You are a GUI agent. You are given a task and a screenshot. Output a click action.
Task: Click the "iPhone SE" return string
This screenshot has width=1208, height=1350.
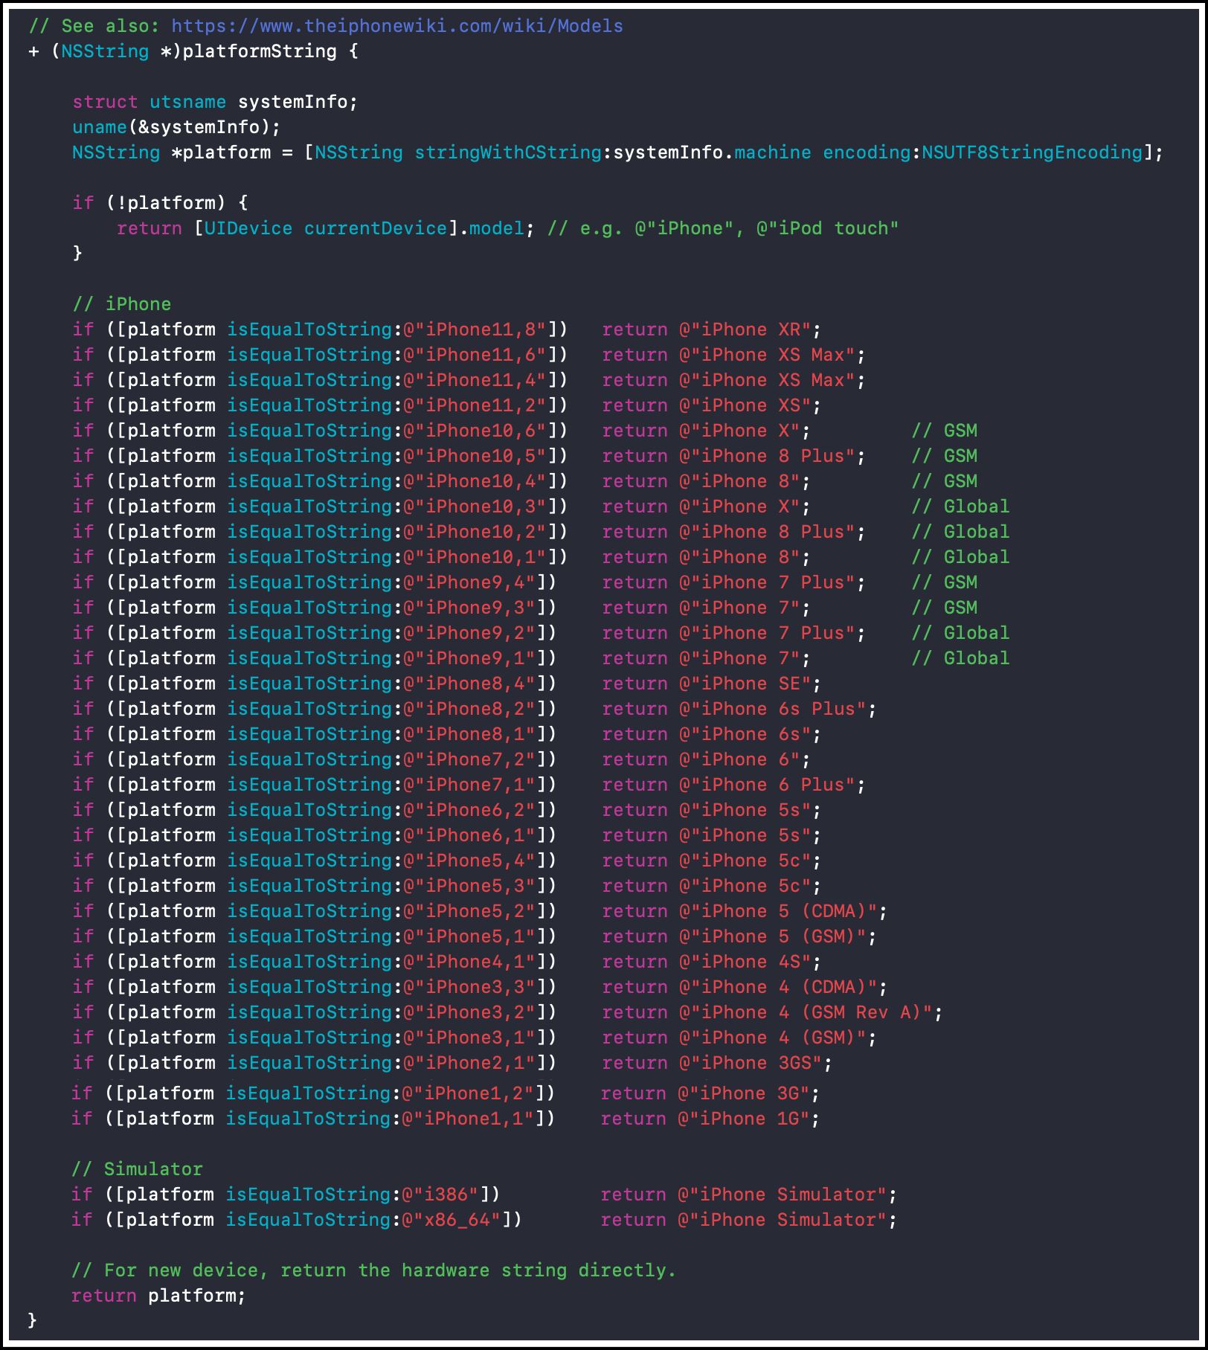[745, 684]
